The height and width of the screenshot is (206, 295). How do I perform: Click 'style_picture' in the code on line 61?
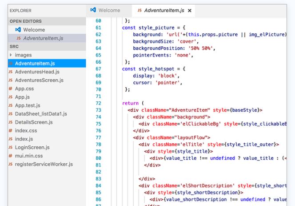tap(156, 28)
